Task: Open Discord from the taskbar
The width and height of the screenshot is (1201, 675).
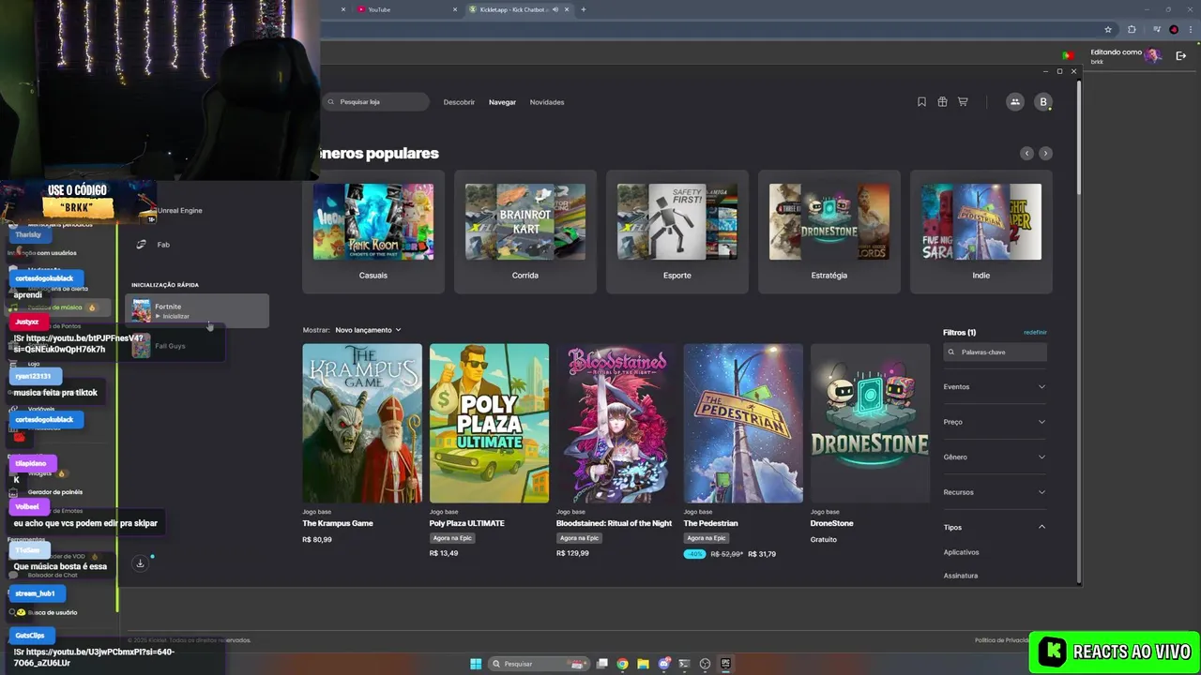Action: [664, 664]
